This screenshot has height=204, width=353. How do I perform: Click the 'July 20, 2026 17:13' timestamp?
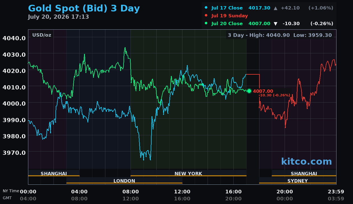59,17
